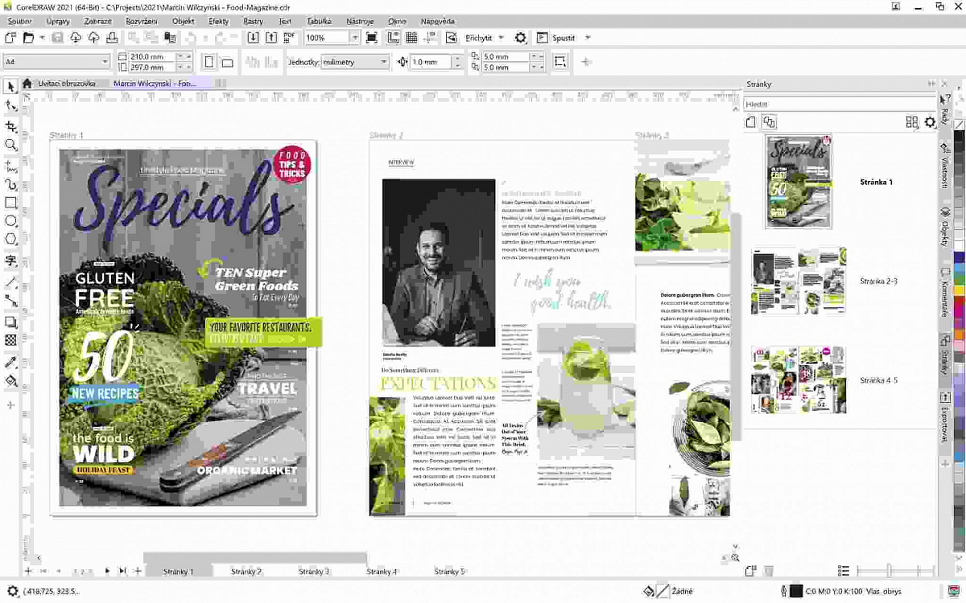Open the Options gear on the toolbar

tap(520, 37)
